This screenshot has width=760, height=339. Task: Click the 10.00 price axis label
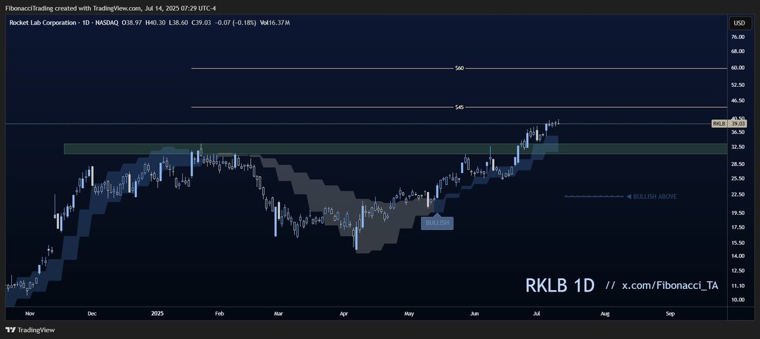[x=738, y=299]
